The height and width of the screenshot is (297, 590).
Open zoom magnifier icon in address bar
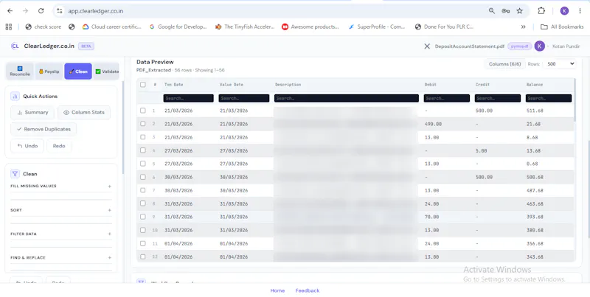point(492,11)
